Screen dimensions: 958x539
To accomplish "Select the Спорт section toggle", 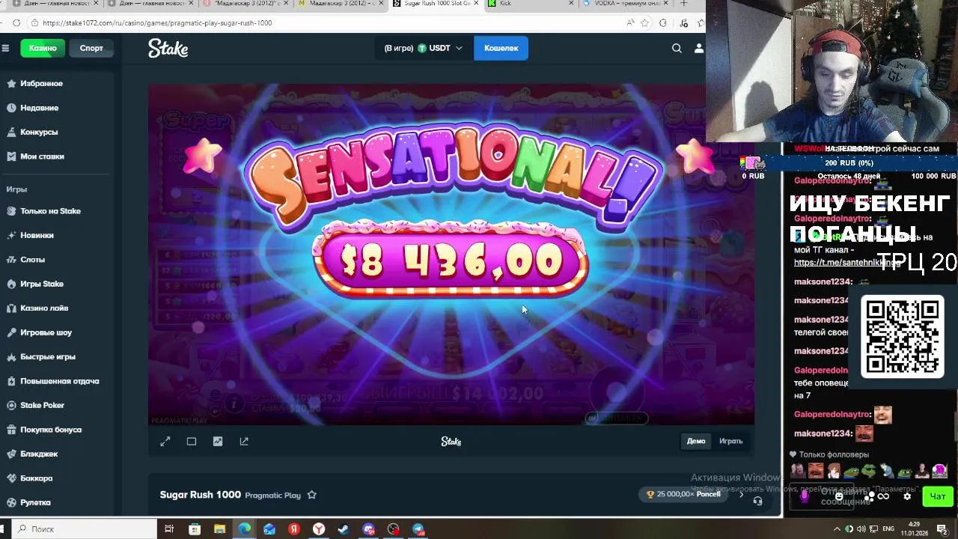I will click(x=91, y=48).
